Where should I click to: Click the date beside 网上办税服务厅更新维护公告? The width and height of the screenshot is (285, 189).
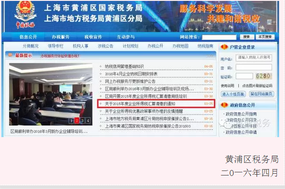[208, 81]
